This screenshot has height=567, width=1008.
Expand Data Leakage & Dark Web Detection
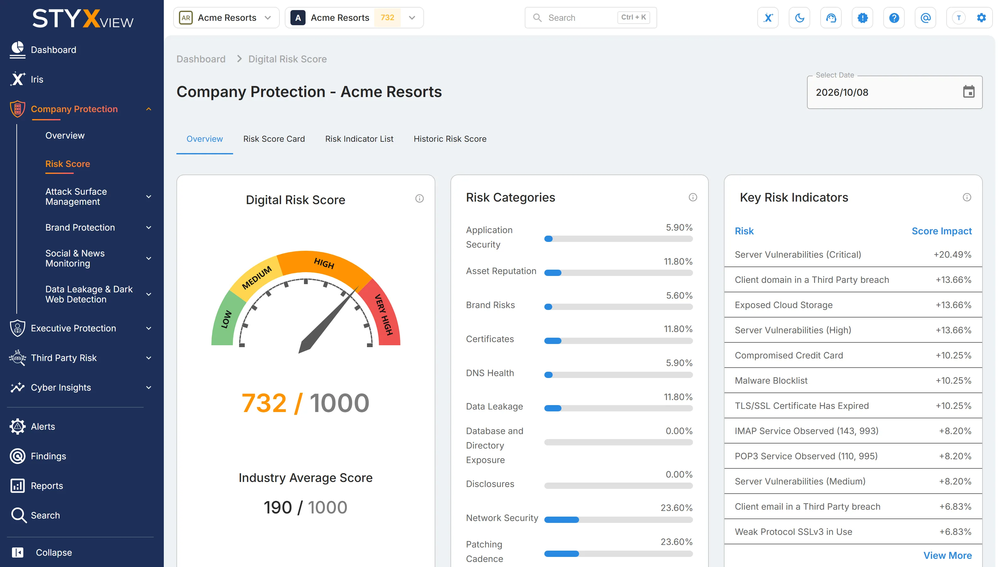(x=149, y=294)
